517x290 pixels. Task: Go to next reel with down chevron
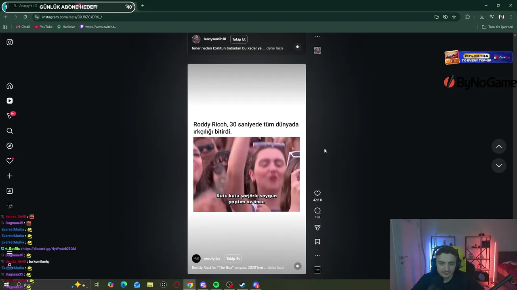coord(499,166)
